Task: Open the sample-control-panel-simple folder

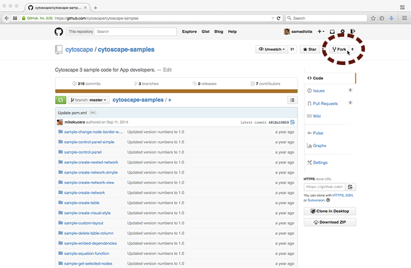Action: [x=89, y=142]
